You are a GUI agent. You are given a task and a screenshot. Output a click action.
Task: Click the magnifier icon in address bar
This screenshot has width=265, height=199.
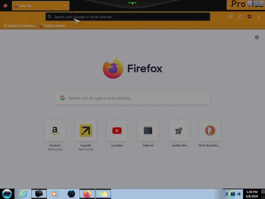coord(49,17)
